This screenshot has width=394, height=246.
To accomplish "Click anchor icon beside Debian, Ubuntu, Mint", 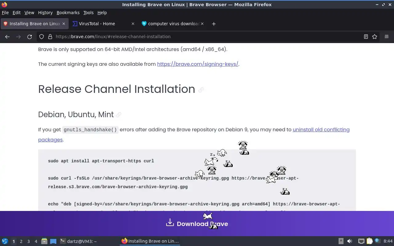I will [119, 115].
